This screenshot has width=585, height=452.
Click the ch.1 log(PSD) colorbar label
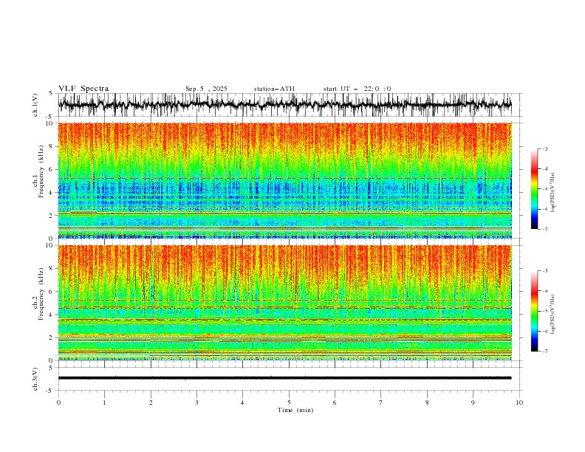coord(553,193)
